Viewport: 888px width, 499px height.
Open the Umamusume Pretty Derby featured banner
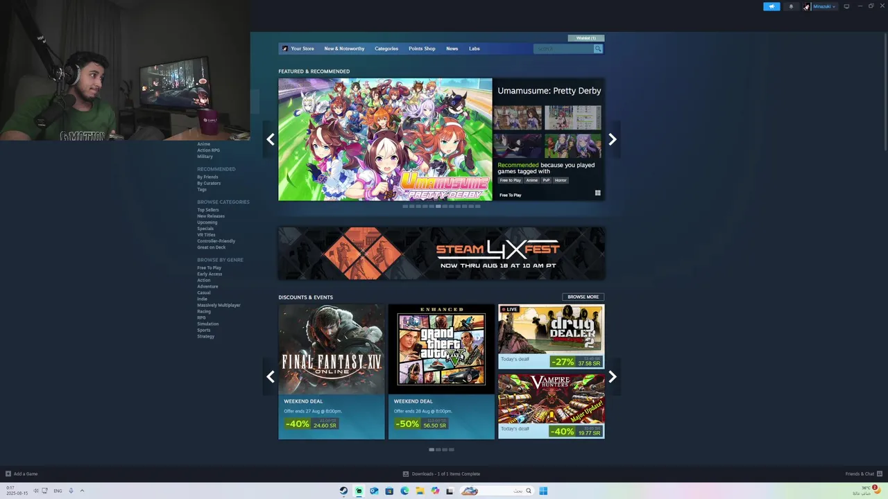[385, 139]
